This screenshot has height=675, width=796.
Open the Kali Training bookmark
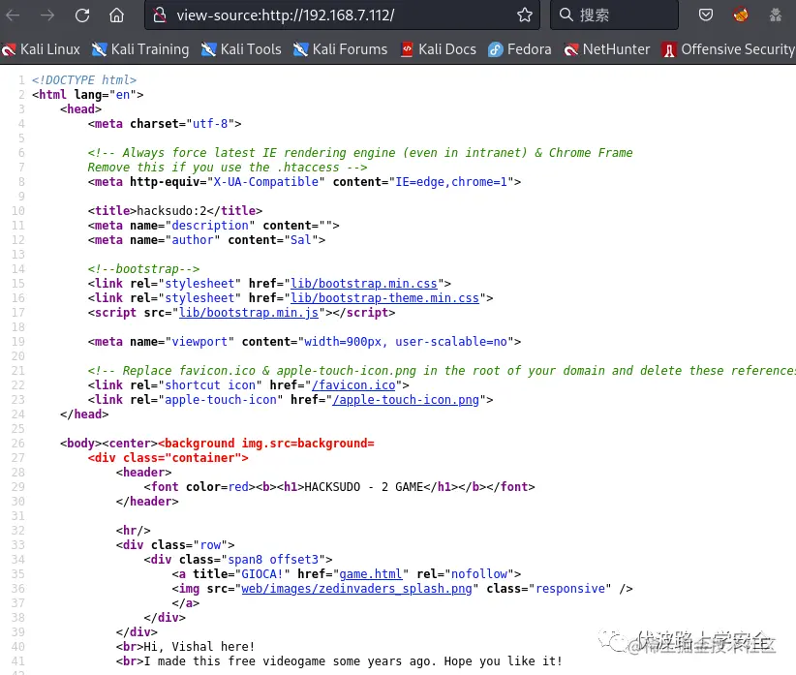140,49
